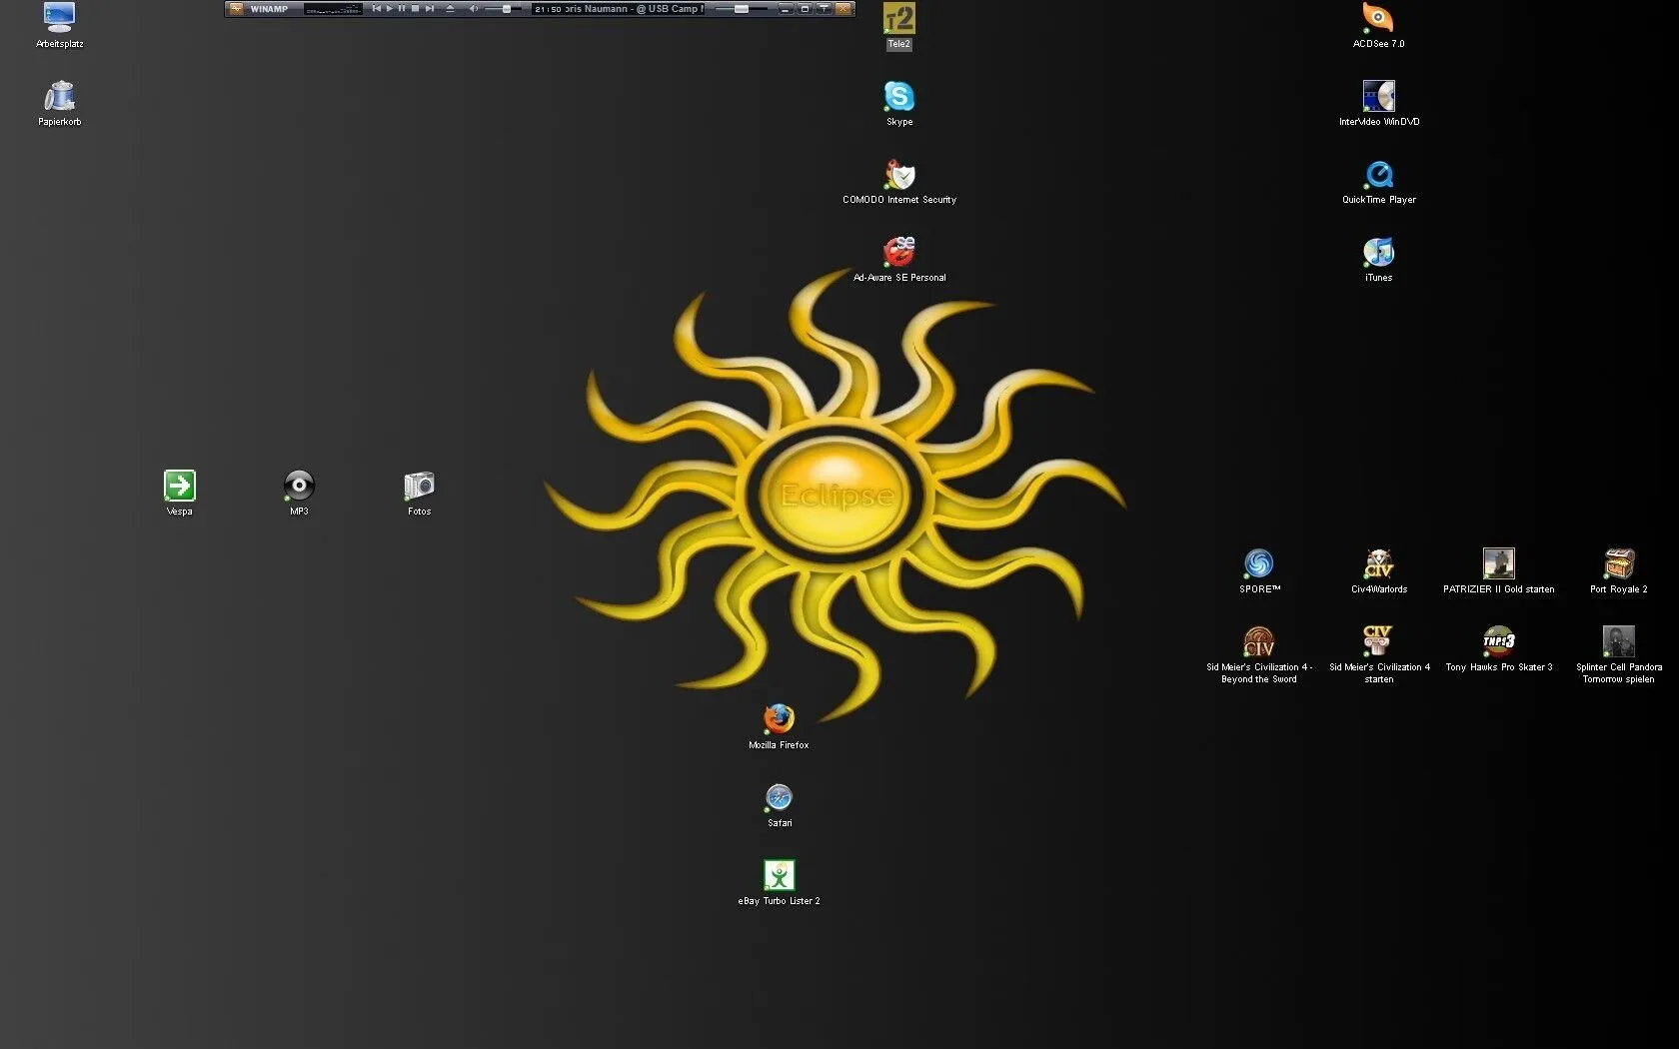Open COMODO Internet Security icon
The height and width of the screenshot is (1049, 1679).
(x=899, y=175)
